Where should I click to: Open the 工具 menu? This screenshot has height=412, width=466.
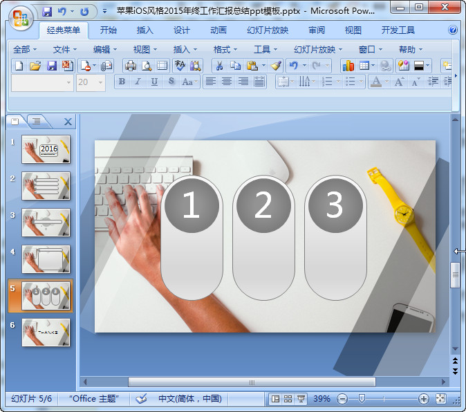point(265,49)
